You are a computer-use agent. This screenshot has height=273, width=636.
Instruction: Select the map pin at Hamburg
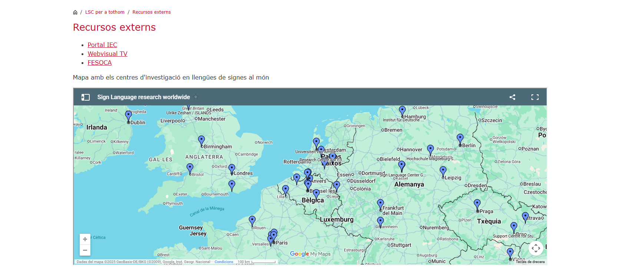click(x=403, y=111)
